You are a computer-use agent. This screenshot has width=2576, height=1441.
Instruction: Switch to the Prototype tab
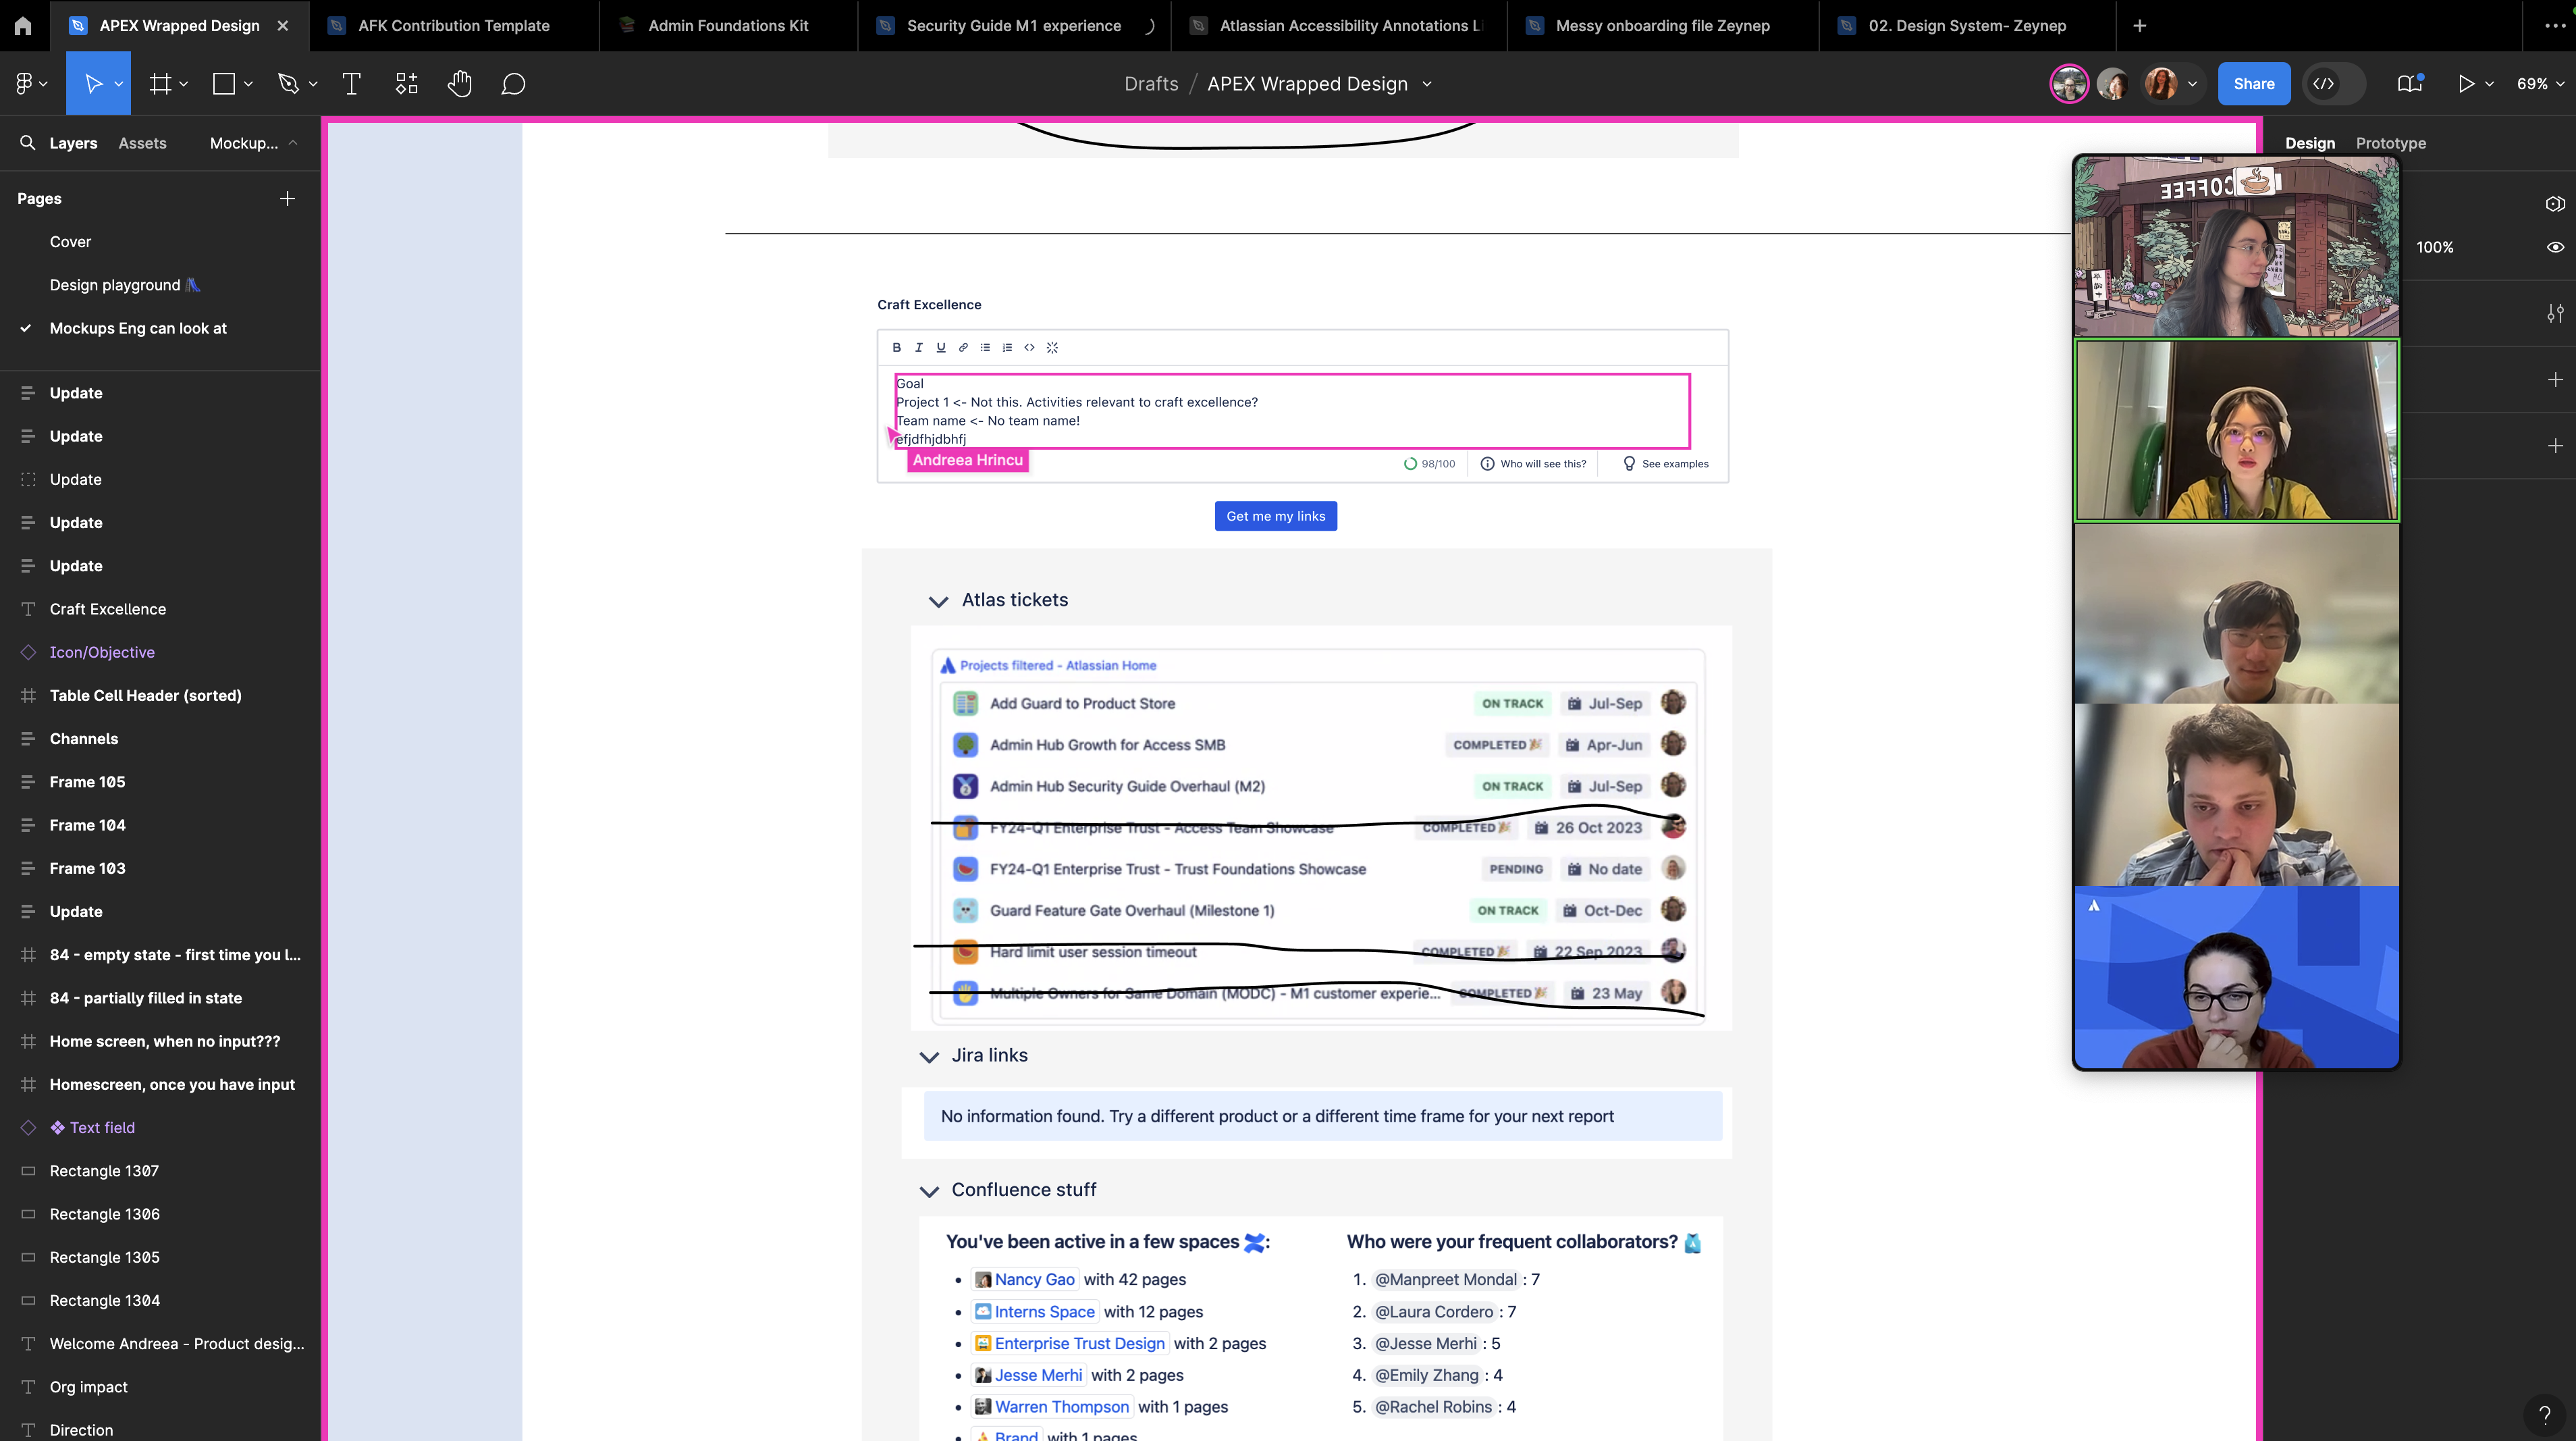coord(2390,143)
